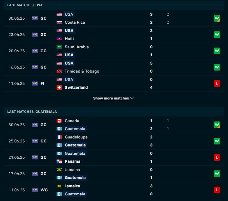Click the green W badge for USA vs Haiti
The image size is (228, 201).
click(x=217, y=35)
